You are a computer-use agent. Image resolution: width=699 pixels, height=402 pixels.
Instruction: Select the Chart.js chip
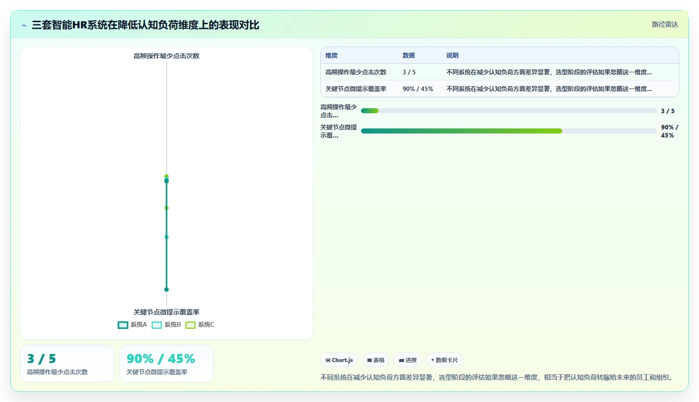pyautogui.click(x=339, y=360)
